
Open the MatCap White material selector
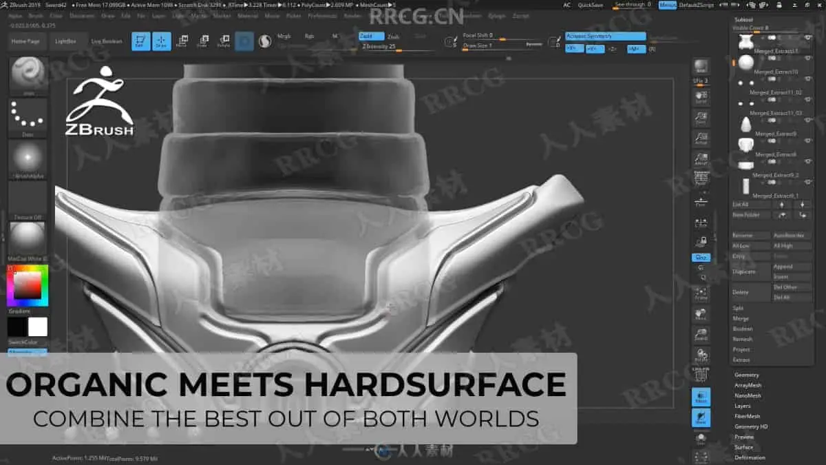pos(28,242)
